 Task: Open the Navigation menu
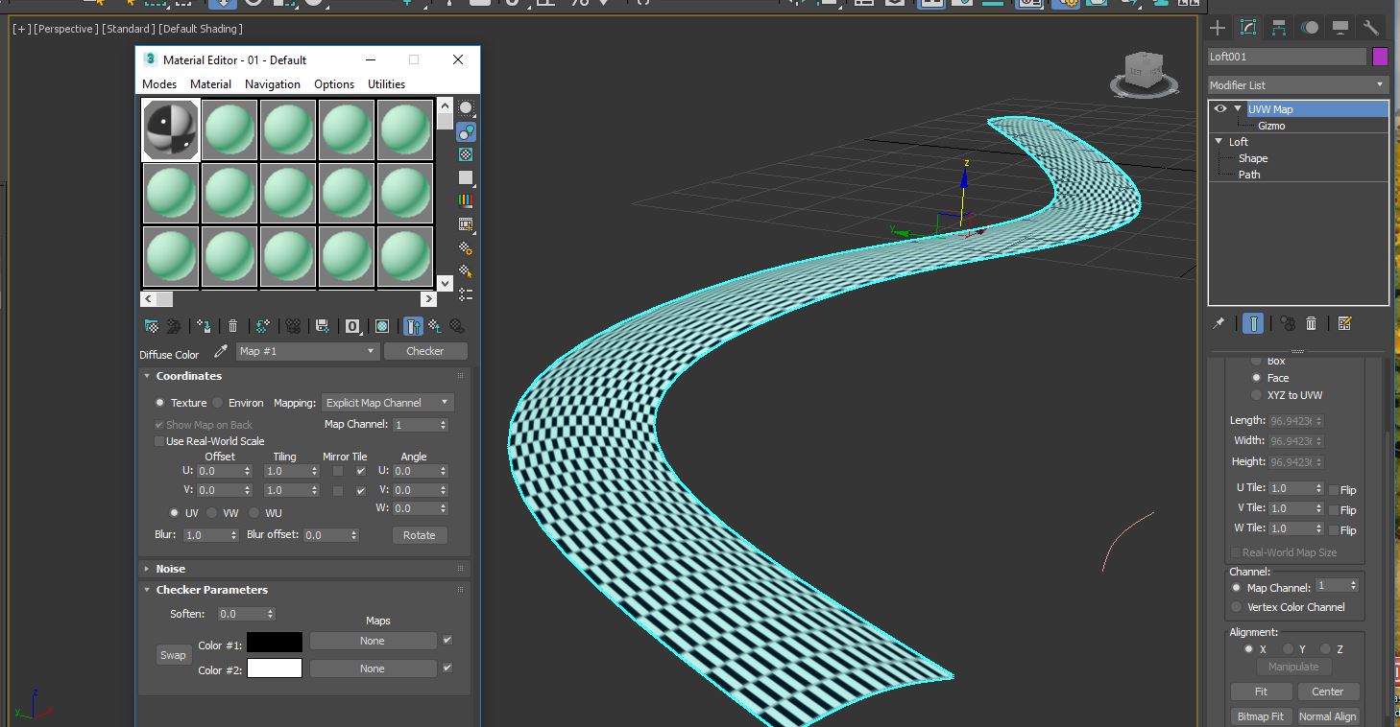pos(272,84)
